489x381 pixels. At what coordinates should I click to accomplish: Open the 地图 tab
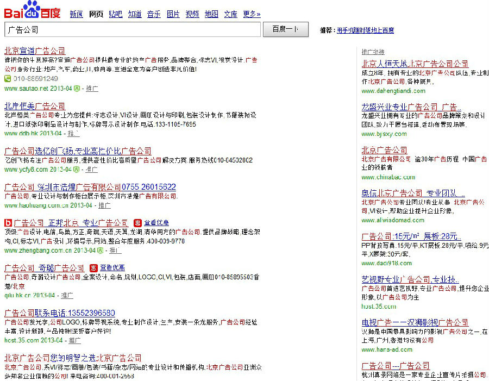point(211,14)
